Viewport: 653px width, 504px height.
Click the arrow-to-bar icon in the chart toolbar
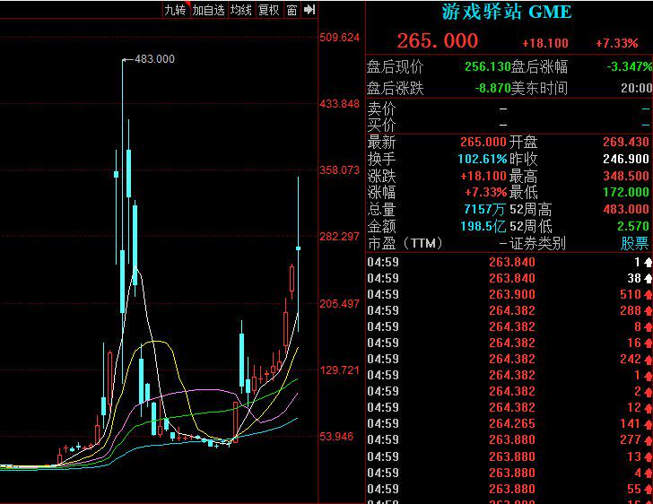pos(309,10)
